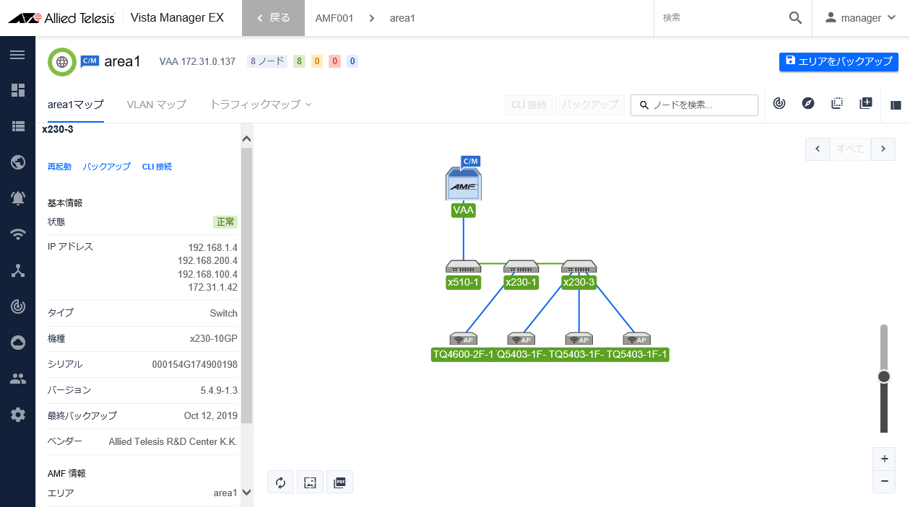
Task: Open the wireless Wi-Fi sidebar icon
Action: coord(17,234)
